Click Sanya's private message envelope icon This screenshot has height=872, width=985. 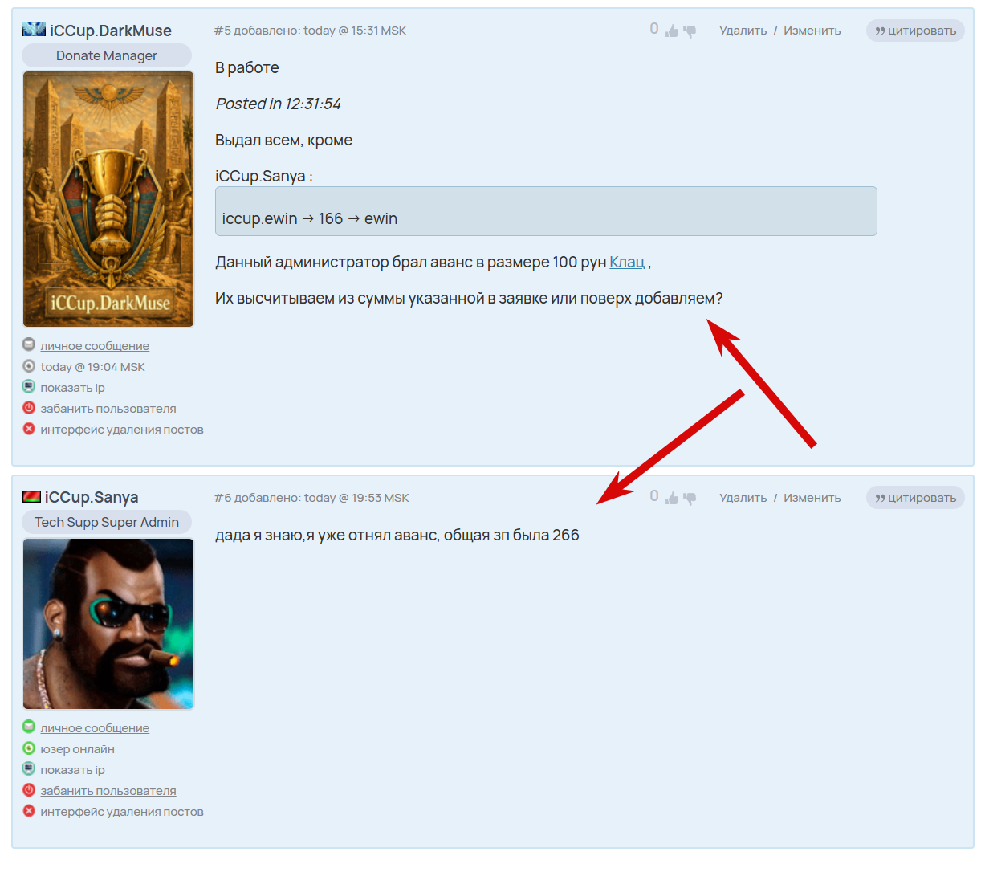[x=29, y=727]
